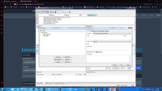Collapse the My Sites folder
This screenshot has height=91, width=162.
click(x=41, y=33)
